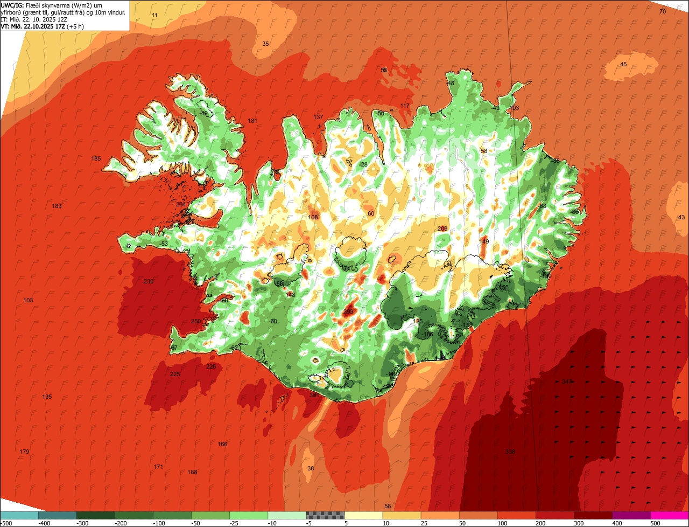The width and height of the screenshot is (689, 527).
Task: Click the -53 value on Snæfellsnes
Action: [164, 244]
